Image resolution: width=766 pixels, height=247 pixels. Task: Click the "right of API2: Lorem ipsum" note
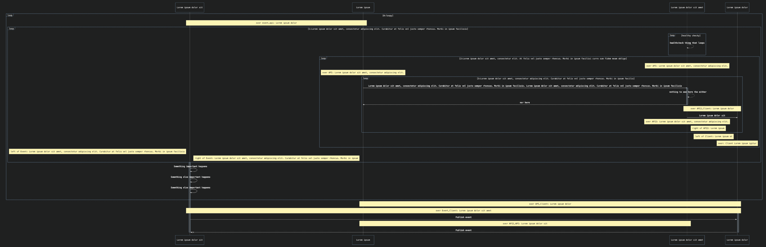(x=708, y=128)
